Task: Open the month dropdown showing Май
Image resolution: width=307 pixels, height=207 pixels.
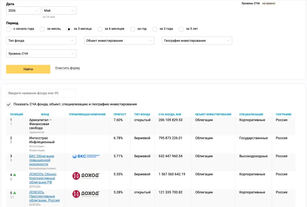Action: point(59,10)
